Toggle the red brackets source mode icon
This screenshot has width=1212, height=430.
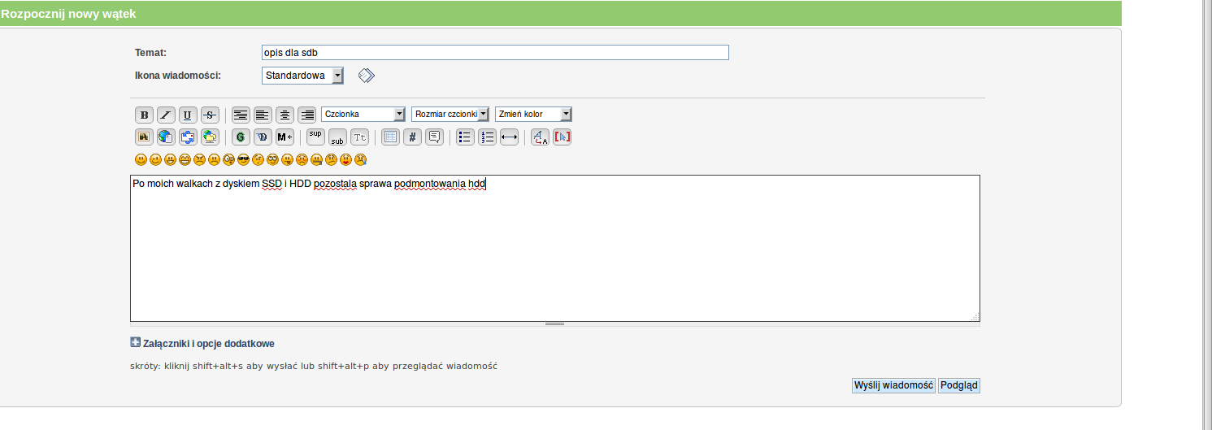pyautogui.click(x=563, y=137)
